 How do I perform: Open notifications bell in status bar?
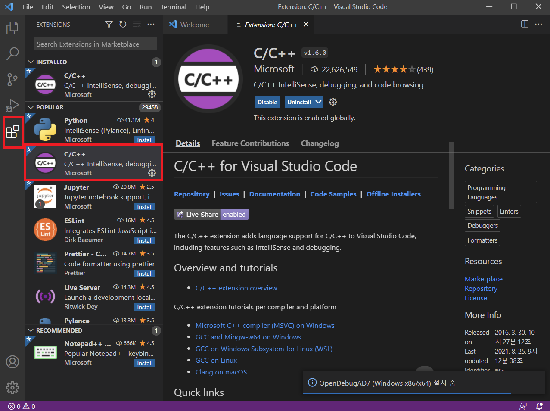539,406
